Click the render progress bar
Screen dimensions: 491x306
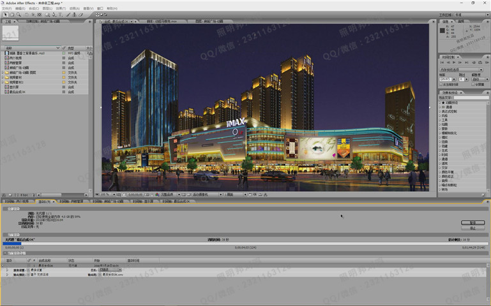[245, 244]
